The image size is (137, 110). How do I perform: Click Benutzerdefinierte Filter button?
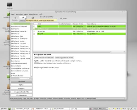[21, 92]
